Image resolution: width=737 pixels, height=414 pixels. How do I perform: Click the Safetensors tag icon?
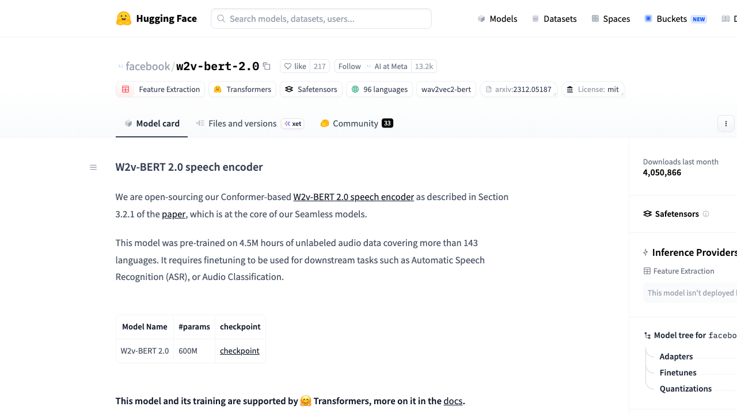[x=289, y=89]
